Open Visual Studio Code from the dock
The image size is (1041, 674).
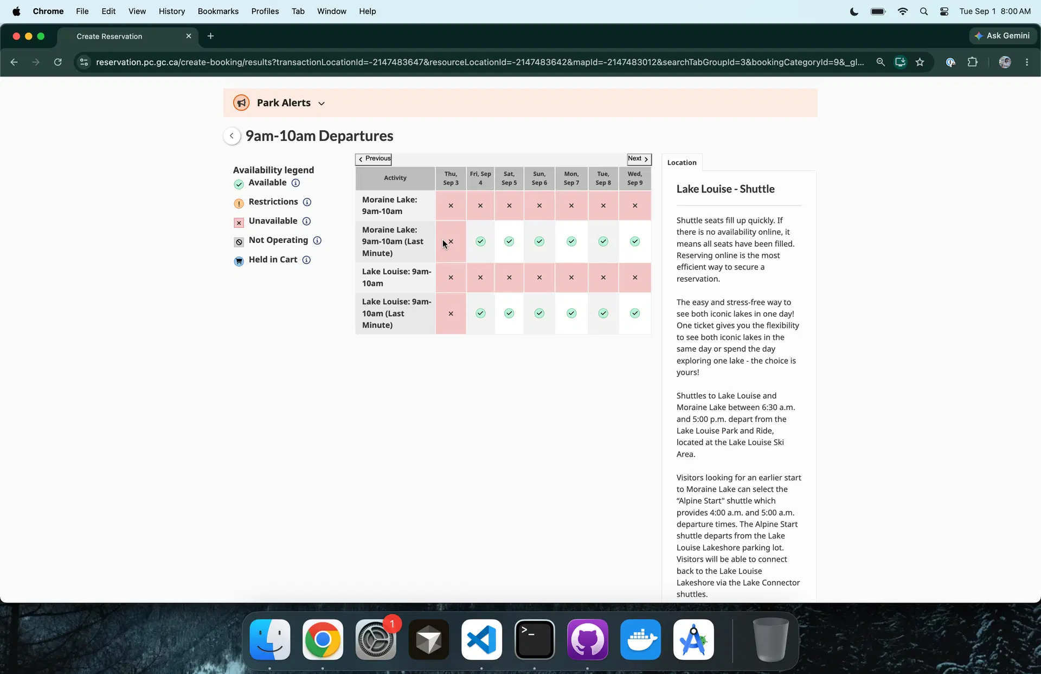(x=481, y=640)
